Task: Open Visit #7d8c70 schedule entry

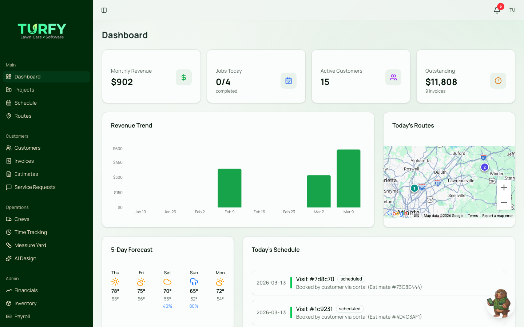Action: pos(379,283)
